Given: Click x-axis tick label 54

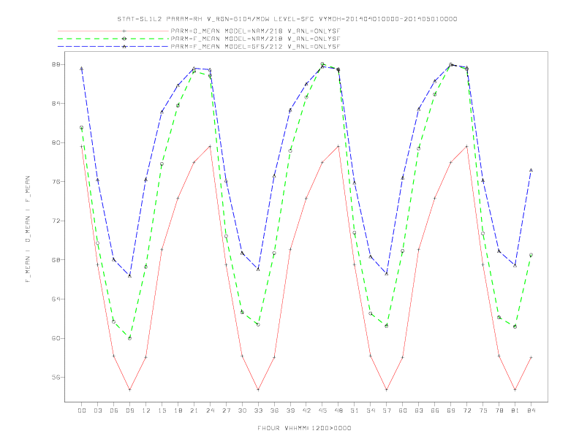Looking at the screenshot, I should (371, 410).
